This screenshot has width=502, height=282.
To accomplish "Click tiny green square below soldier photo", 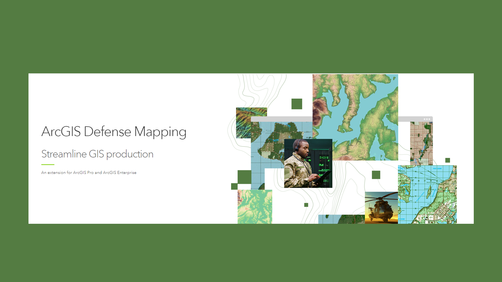I will coord(306,205).
